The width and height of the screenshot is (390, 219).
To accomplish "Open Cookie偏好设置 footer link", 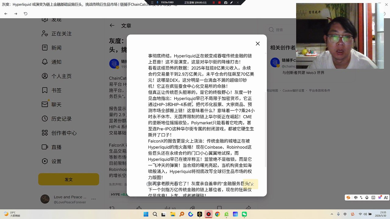I will tap(293, 91).
